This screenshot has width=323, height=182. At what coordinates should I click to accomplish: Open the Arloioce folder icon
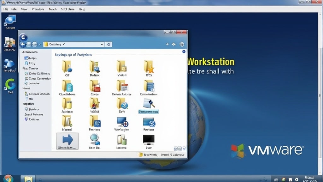point(67,103)
